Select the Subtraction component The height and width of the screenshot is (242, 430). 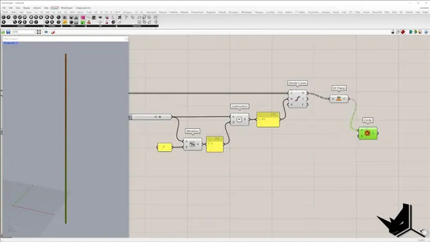pyautogui.click(x=240, y=120)
